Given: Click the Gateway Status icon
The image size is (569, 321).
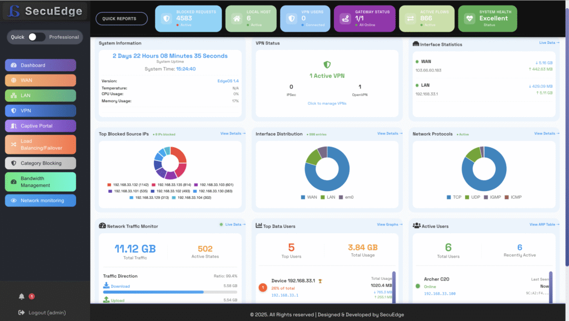Looking at the screenshot, I should (x=345, y=18).
